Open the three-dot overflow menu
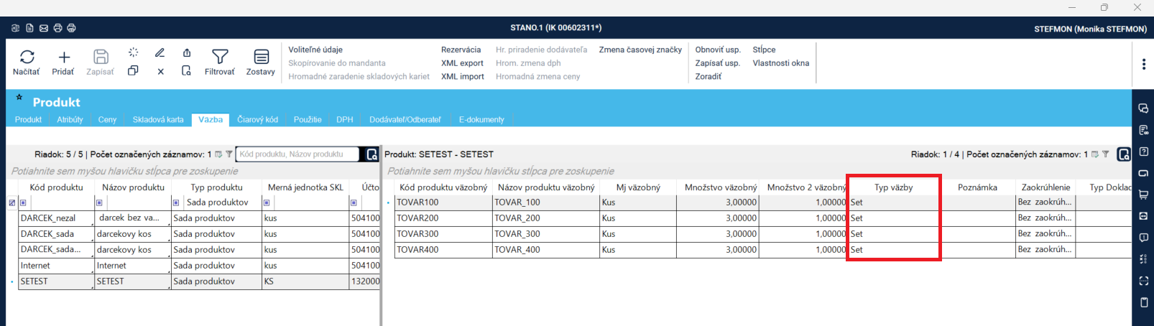 click(1143, 64)
